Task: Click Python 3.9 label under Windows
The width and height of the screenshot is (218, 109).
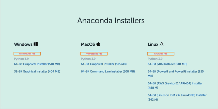Action: [21, 59]
